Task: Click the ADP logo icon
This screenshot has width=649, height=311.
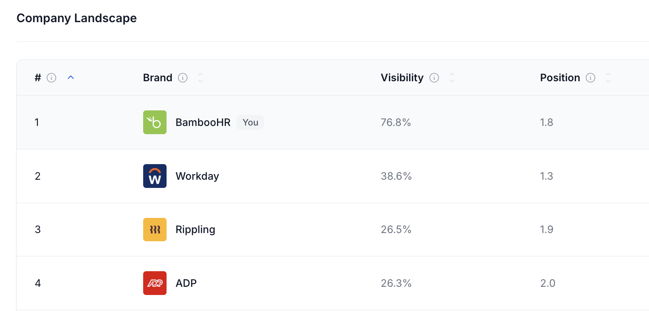Action: (x=155, y=283)
